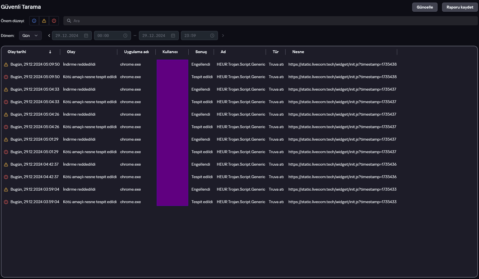Click the search magnifier icon
This screenshot has width=479, height=279.
tap(69, 21)
